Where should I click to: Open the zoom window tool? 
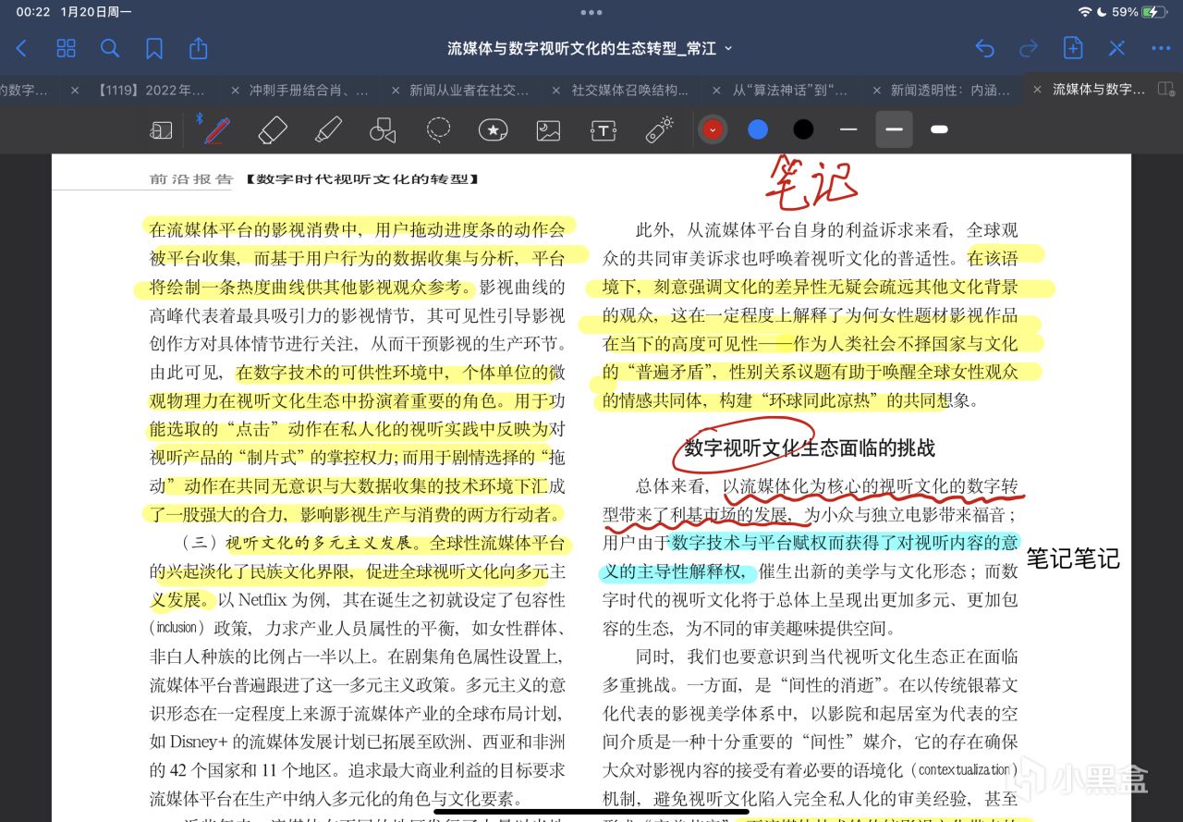(162, 130)
